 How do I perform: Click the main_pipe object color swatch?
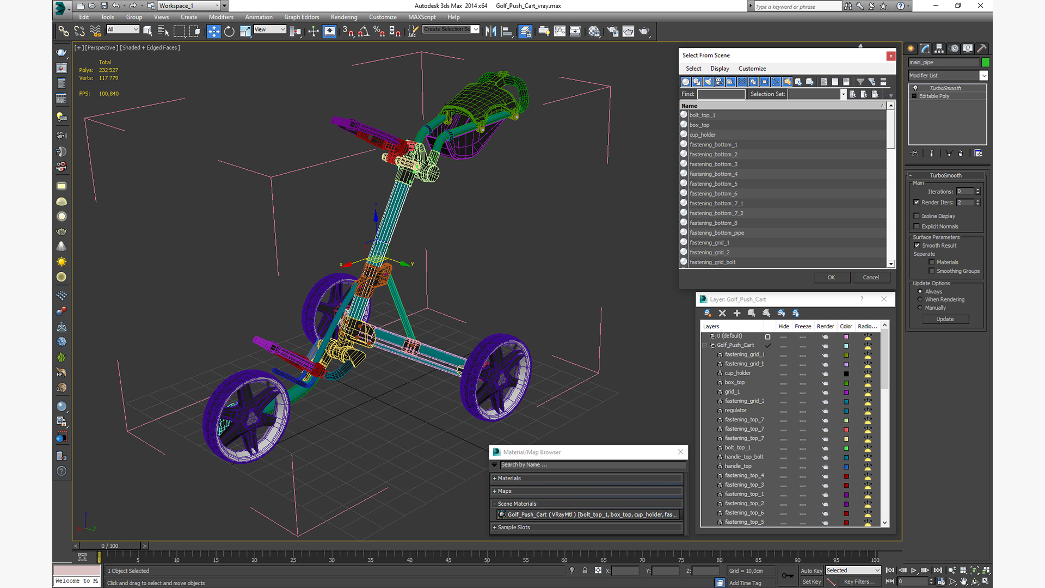click(x=985, y=63)
